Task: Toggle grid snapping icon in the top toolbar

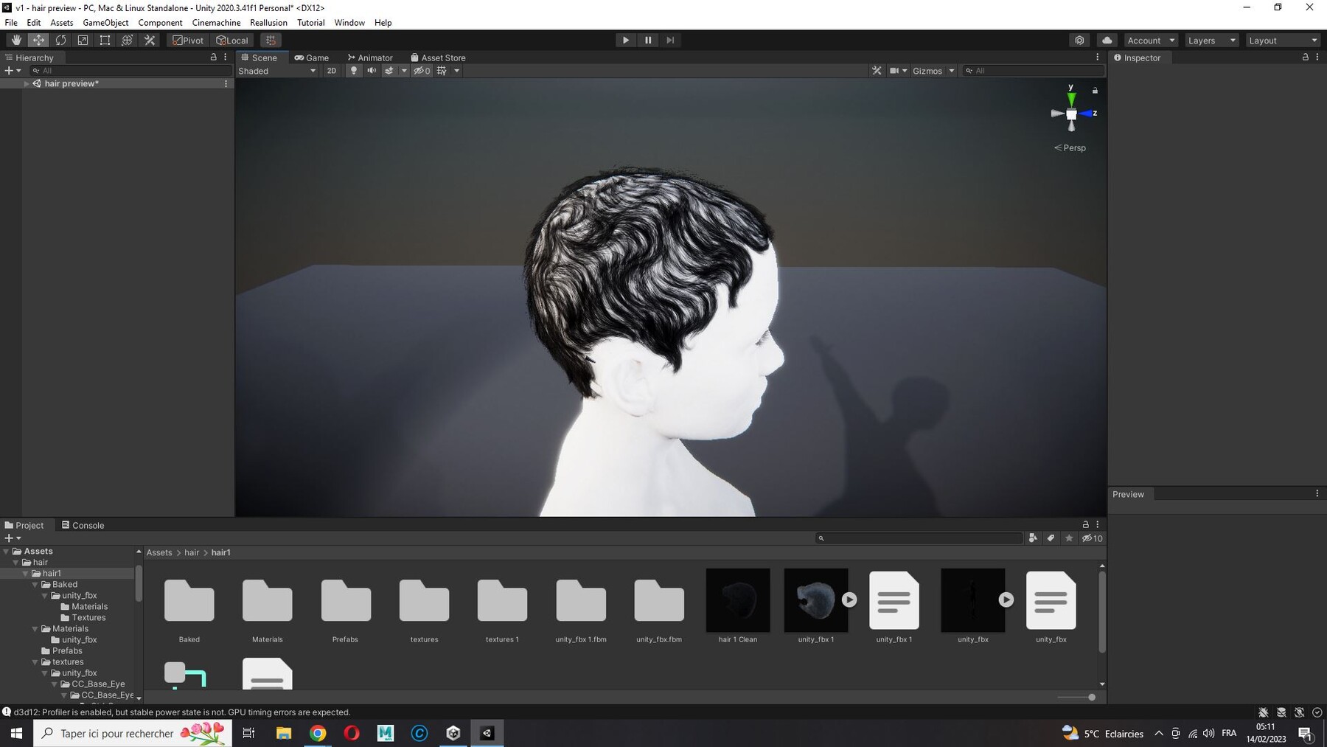Action: [271, 41]
